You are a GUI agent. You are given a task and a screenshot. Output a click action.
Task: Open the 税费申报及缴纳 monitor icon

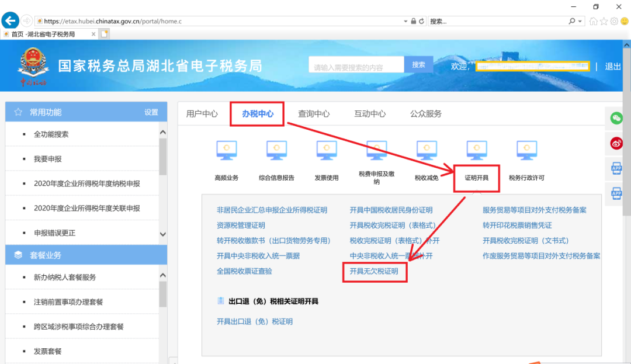tap(377, 150)
